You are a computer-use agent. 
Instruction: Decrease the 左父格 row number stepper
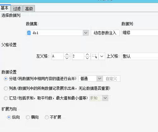coord(87,58)
